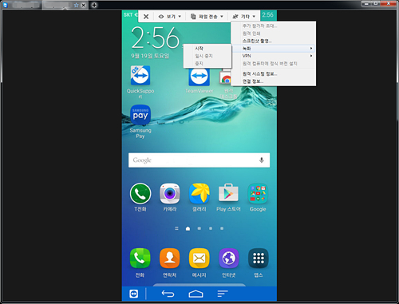Screen dimensions: 399x304
Task: Launch the Play Store app
Action: [228, 193]
